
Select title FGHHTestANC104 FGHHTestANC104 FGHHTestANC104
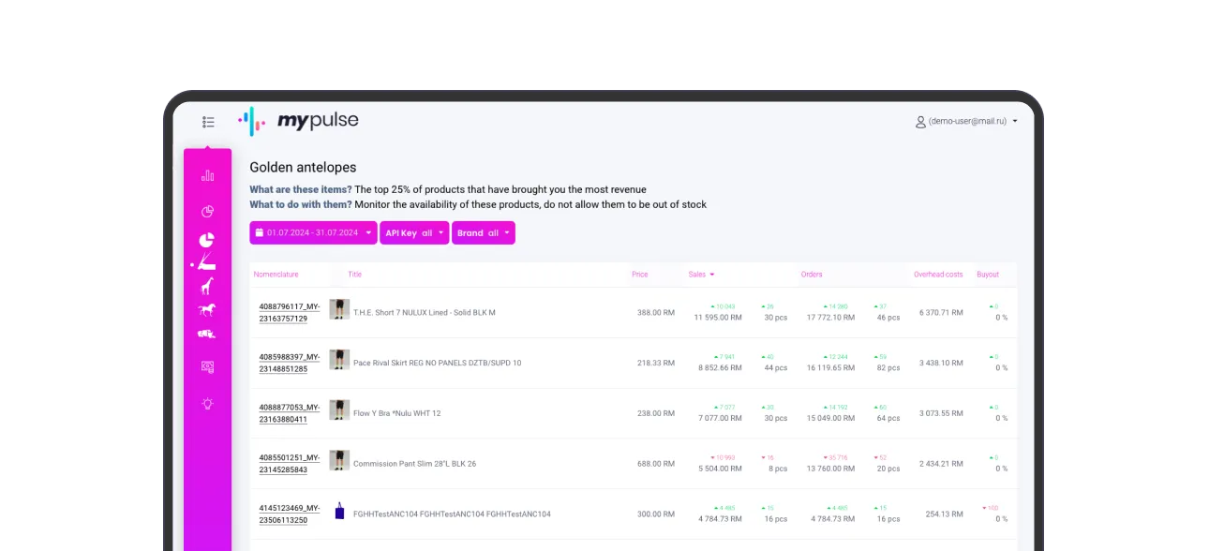pyautogui.click(x=452, y=514)
